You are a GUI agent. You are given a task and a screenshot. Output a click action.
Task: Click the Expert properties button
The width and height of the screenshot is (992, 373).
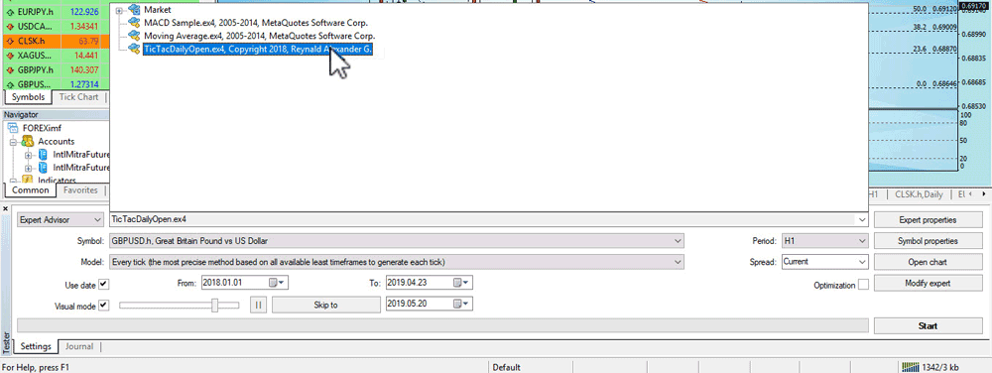[x=928, y=220]
